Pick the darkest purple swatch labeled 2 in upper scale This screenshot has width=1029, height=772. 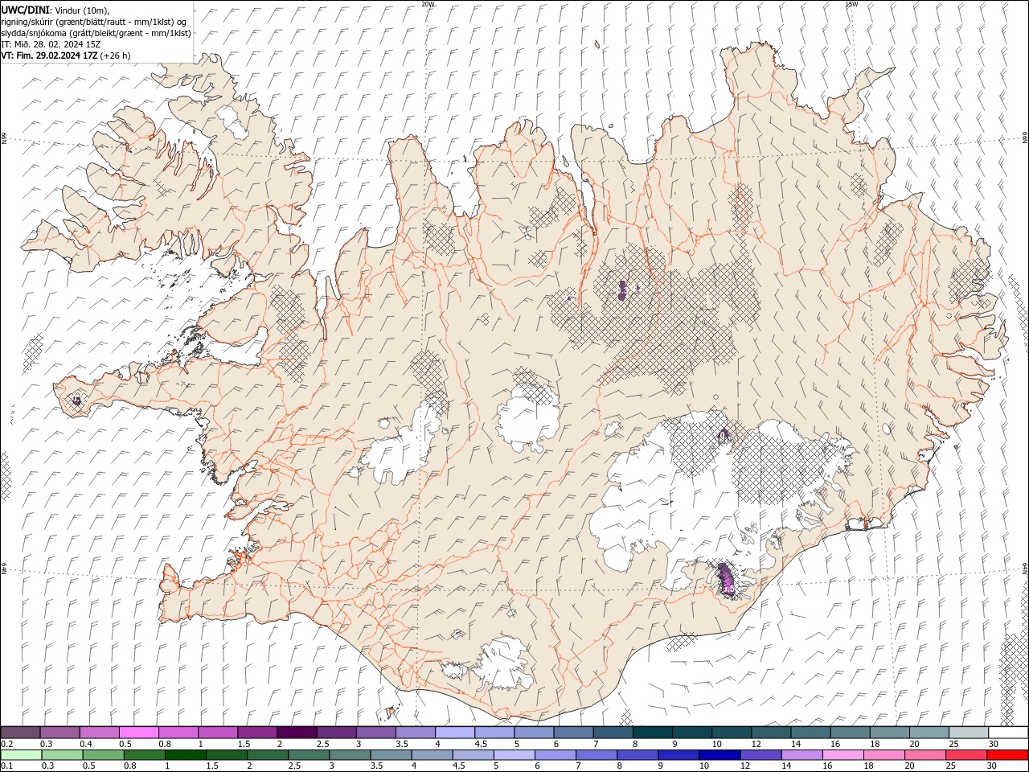(297, 733)
